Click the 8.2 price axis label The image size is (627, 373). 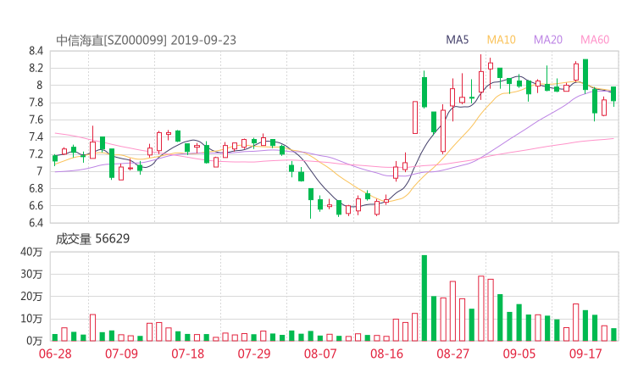pyautogui.click(x=36, y=68)
